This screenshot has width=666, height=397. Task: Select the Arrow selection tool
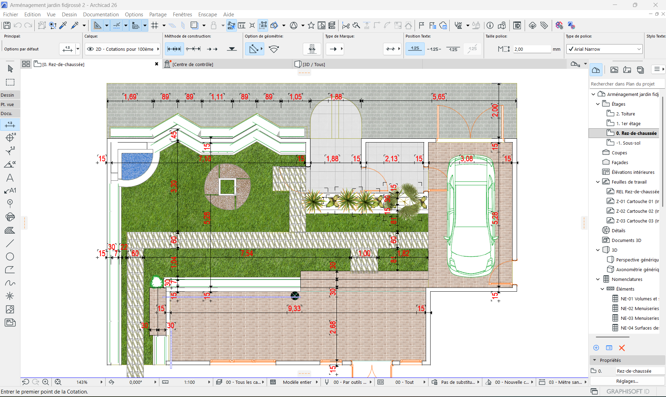pyautogui.click(x=10, y=69)
